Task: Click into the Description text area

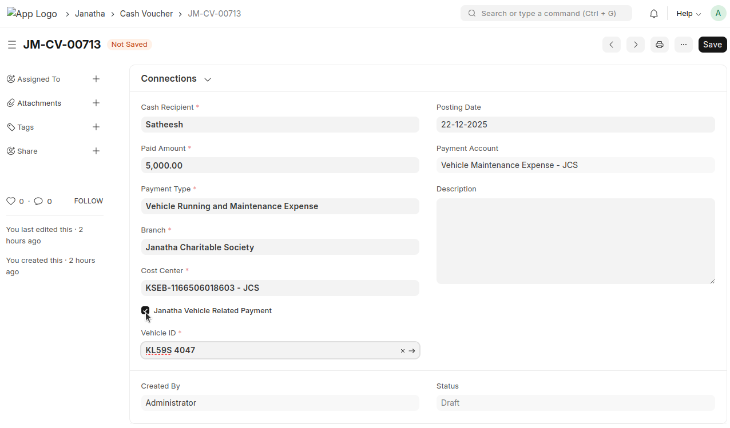Action: tap(575, 241)
